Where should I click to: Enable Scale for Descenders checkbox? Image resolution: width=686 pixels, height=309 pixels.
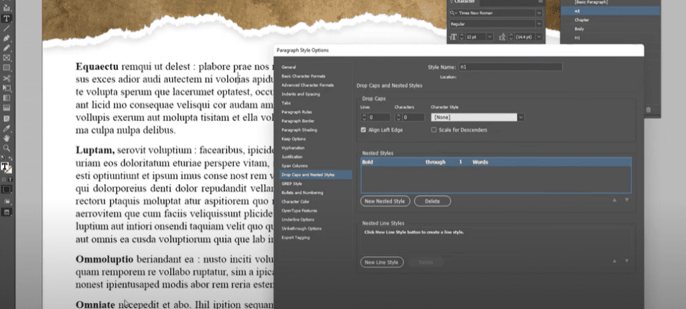pos(433,130)
